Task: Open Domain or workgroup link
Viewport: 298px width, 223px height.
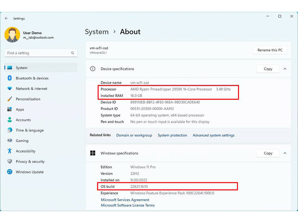Action: point(134,135)
